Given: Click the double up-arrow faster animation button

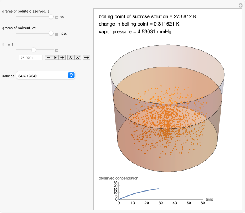Looking at the screenshot, I should tap(70, 57).
